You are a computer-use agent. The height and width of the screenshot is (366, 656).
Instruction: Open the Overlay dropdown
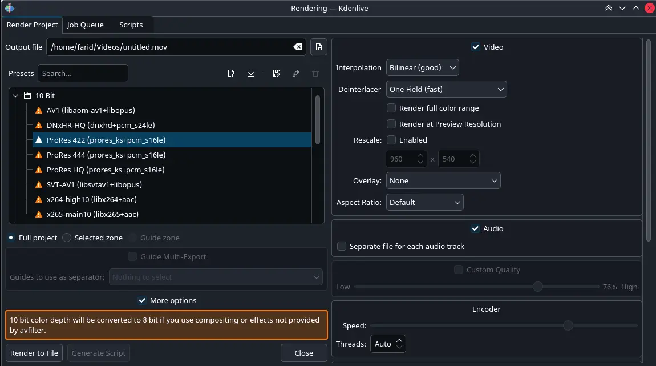443,180
